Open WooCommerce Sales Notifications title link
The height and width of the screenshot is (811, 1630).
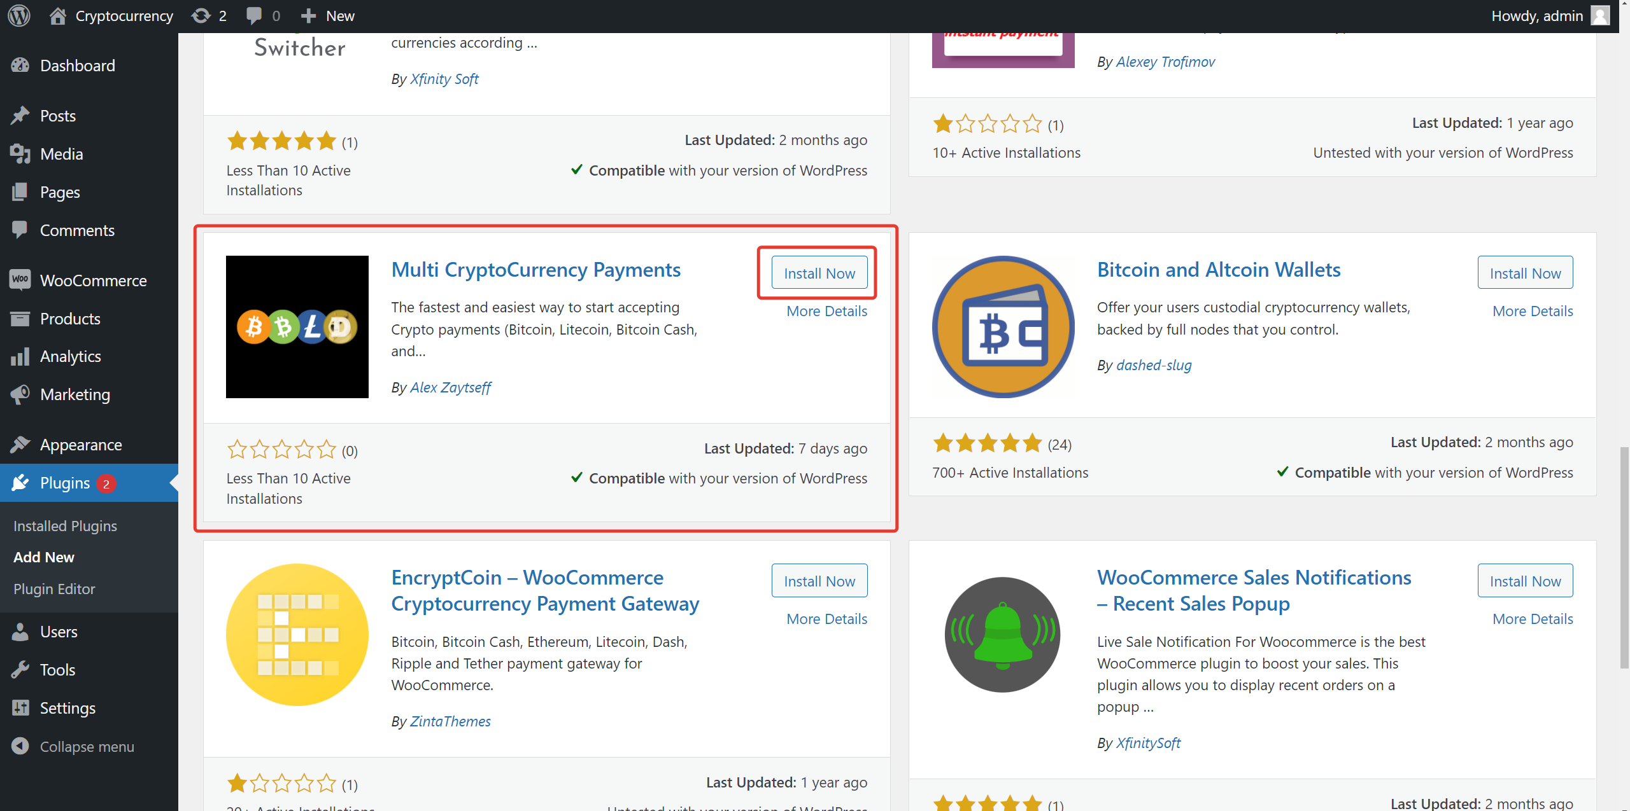(1254, 590)
